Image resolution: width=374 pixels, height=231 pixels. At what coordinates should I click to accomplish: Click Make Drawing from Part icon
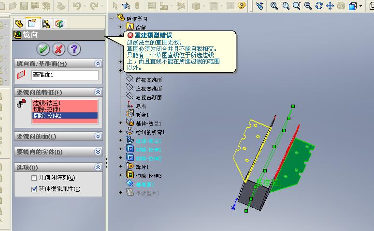(35, 5)
